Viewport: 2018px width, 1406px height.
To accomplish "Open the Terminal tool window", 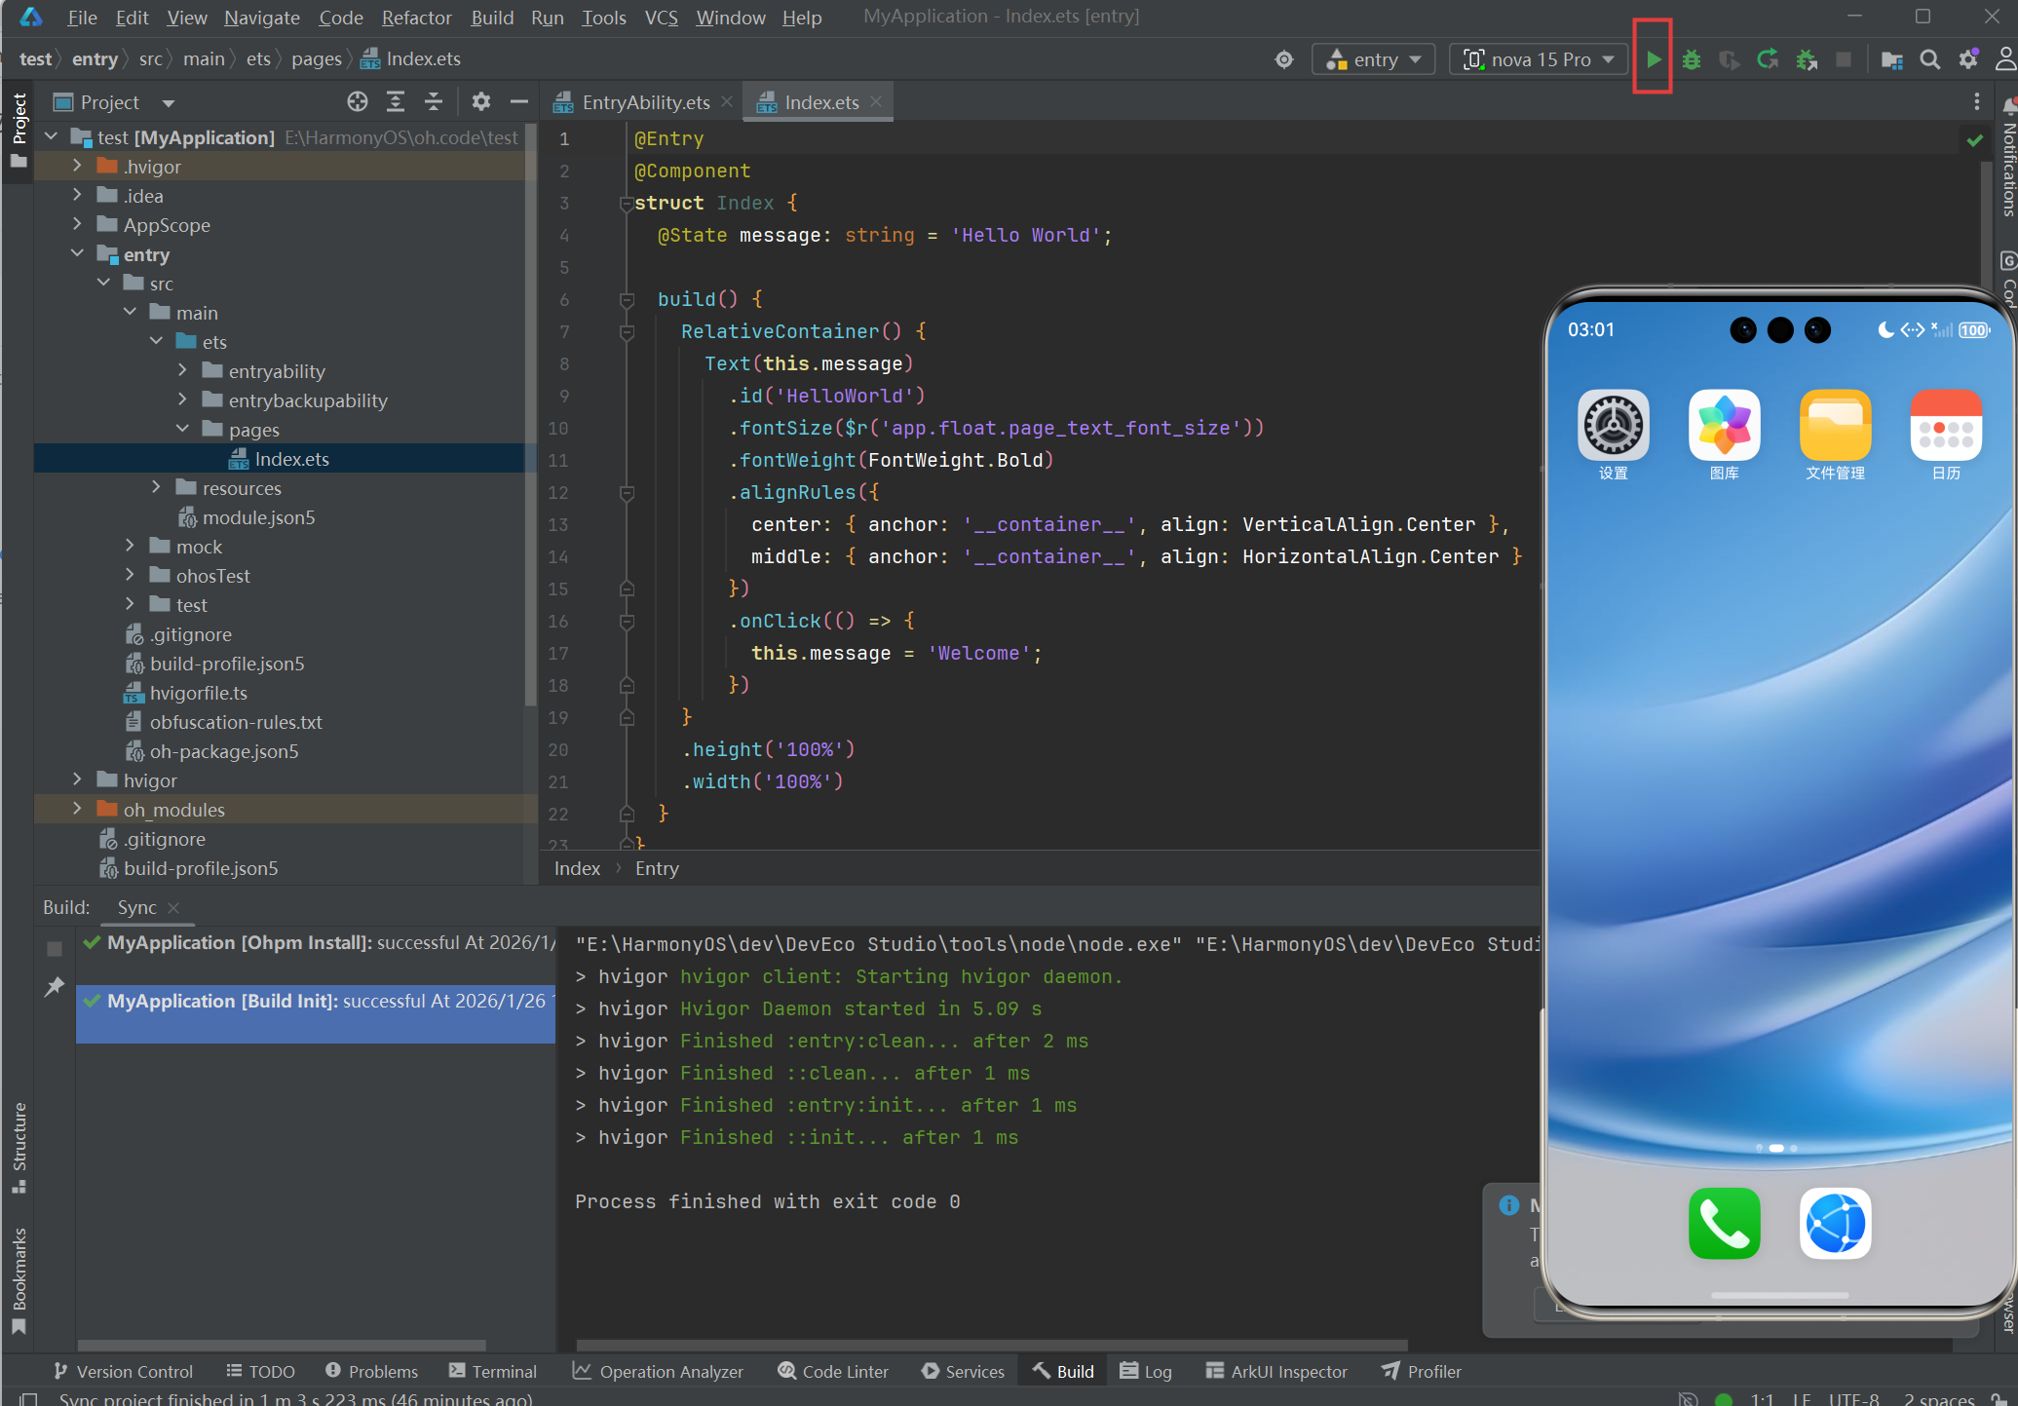I will click(x=493, y=1371).
